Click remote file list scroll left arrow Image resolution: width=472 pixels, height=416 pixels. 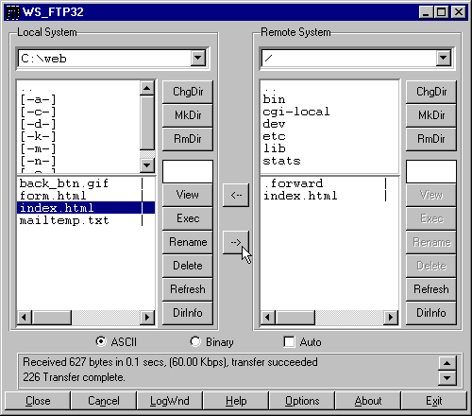(x=268, y=317)
